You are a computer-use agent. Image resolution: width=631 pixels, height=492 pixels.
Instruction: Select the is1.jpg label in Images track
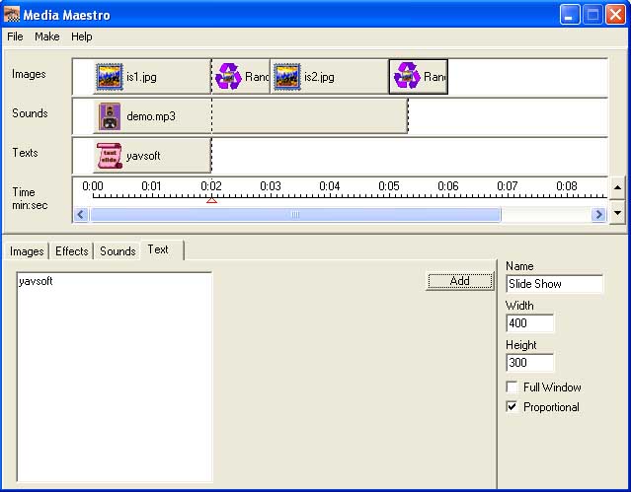[141, 77]
